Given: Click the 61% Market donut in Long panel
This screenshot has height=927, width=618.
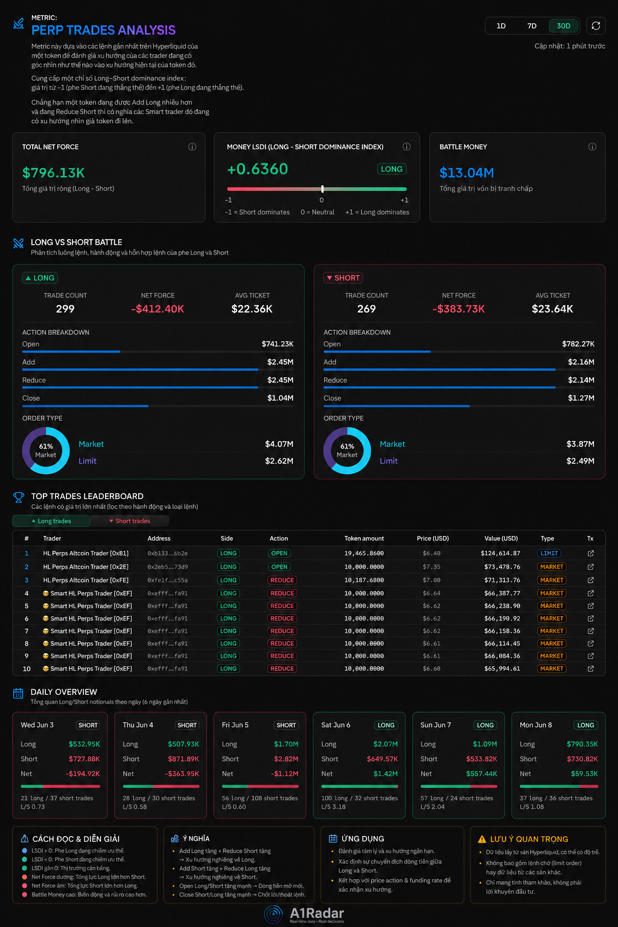Looking at the screenshot, I should click(46, 450).
